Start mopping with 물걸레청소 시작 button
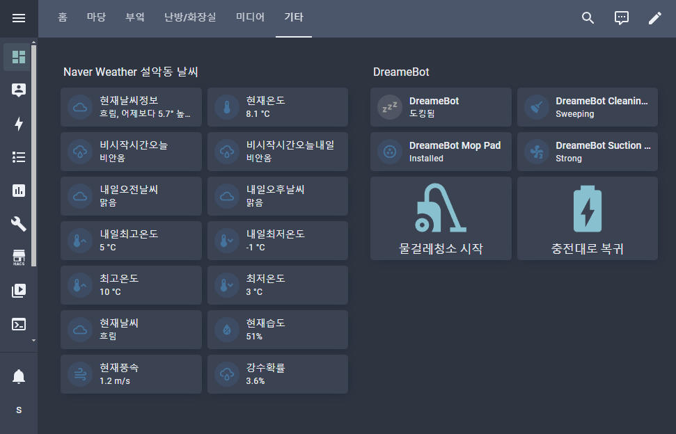Image resolution: width=676 pixels, height=434 pixels. click(x=441, y=218)
